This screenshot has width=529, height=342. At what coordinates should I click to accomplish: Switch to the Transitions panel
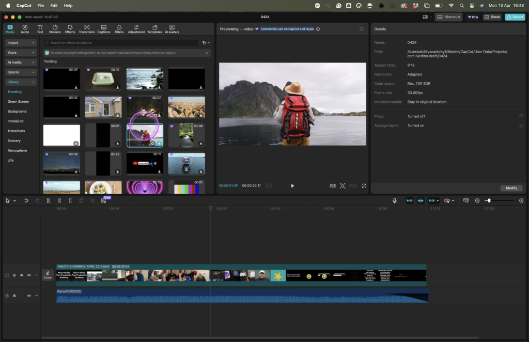tap(87, 28)
